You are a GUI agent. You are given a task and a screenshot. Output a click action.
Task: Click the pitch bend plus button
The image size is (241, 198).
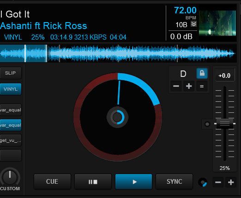click(231, 182)
